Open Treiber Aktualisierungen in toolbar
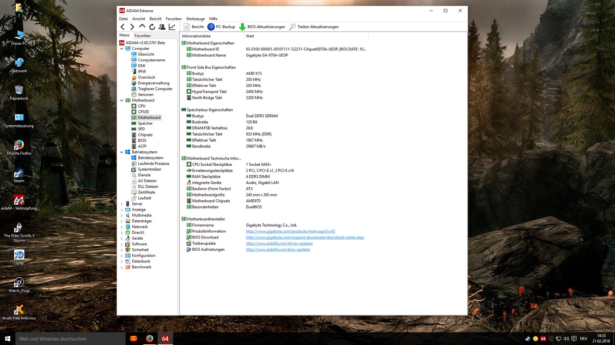Image resolution: width=615 pixels, height=345 pixels. pos(314,27)
